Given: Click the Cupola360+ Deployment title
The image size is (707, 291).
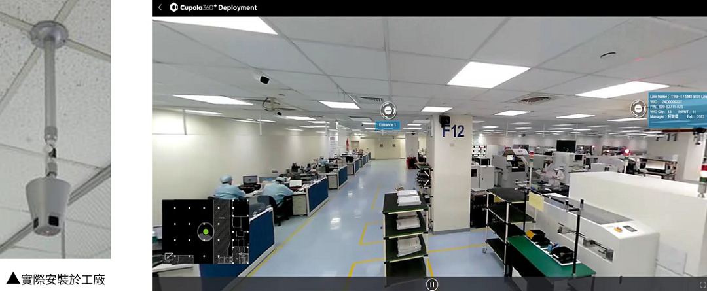Looking at the screenshot, I should tap(218, 7).
